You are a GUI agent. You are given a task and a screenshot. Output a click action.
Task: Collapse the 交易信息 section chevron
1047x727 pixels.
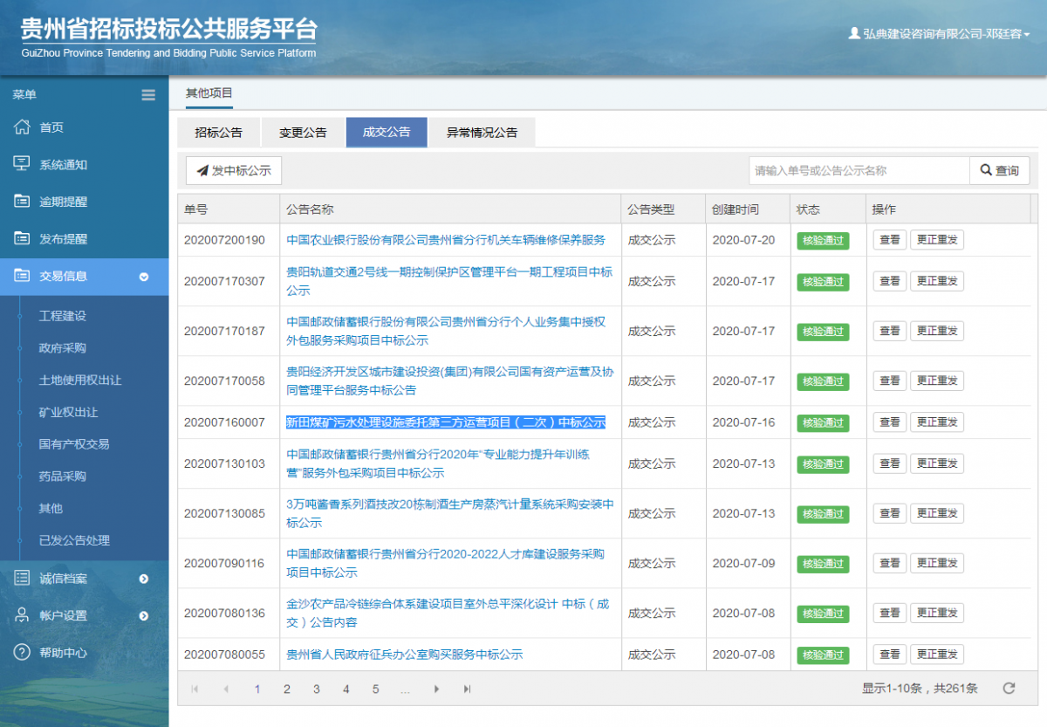[x=144, y=277]
